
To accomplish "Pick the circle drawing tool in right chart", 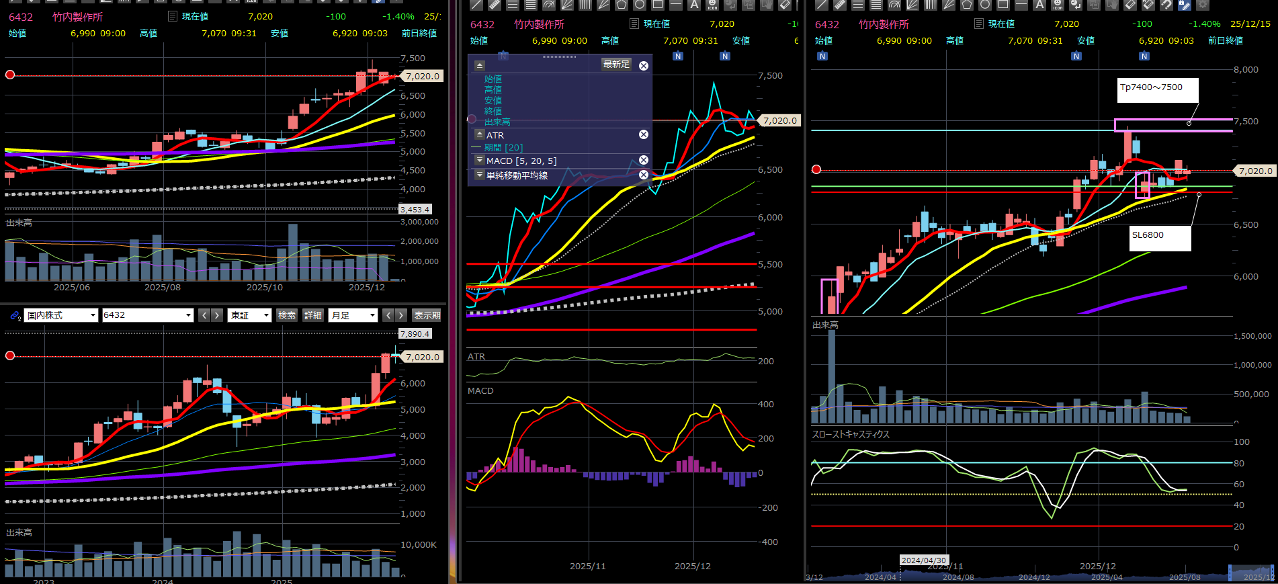I will (985, 5).
